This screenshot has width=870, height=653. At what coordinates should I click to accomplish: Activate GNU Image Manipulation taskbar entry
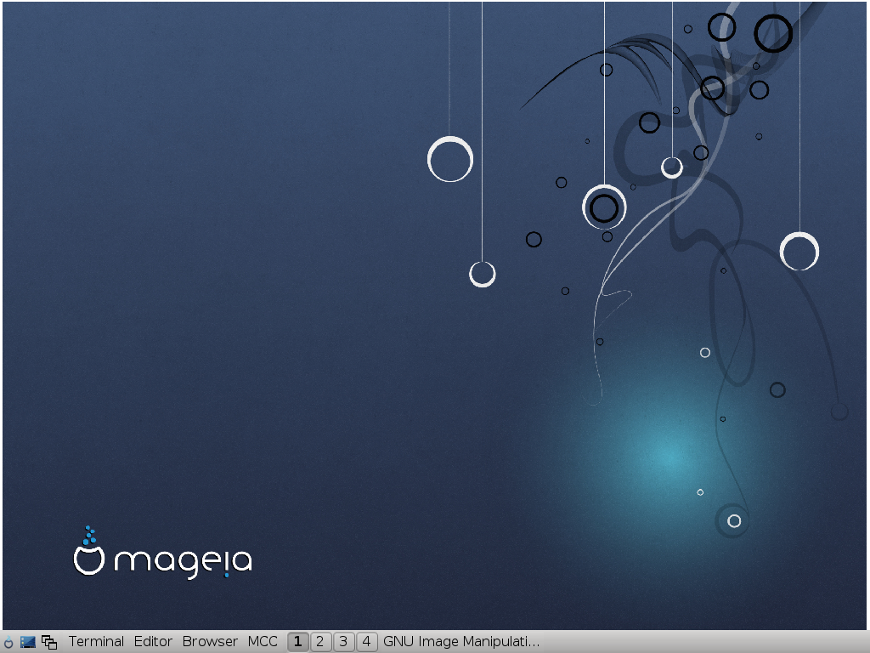click(461, 642)
